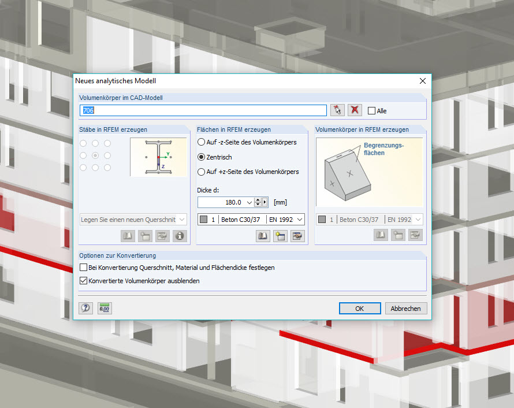Image resolution: width=514 pixels, height=408 pixels.
Task: Click the right arrow beside thickness spinner
Action: [265, 202]
